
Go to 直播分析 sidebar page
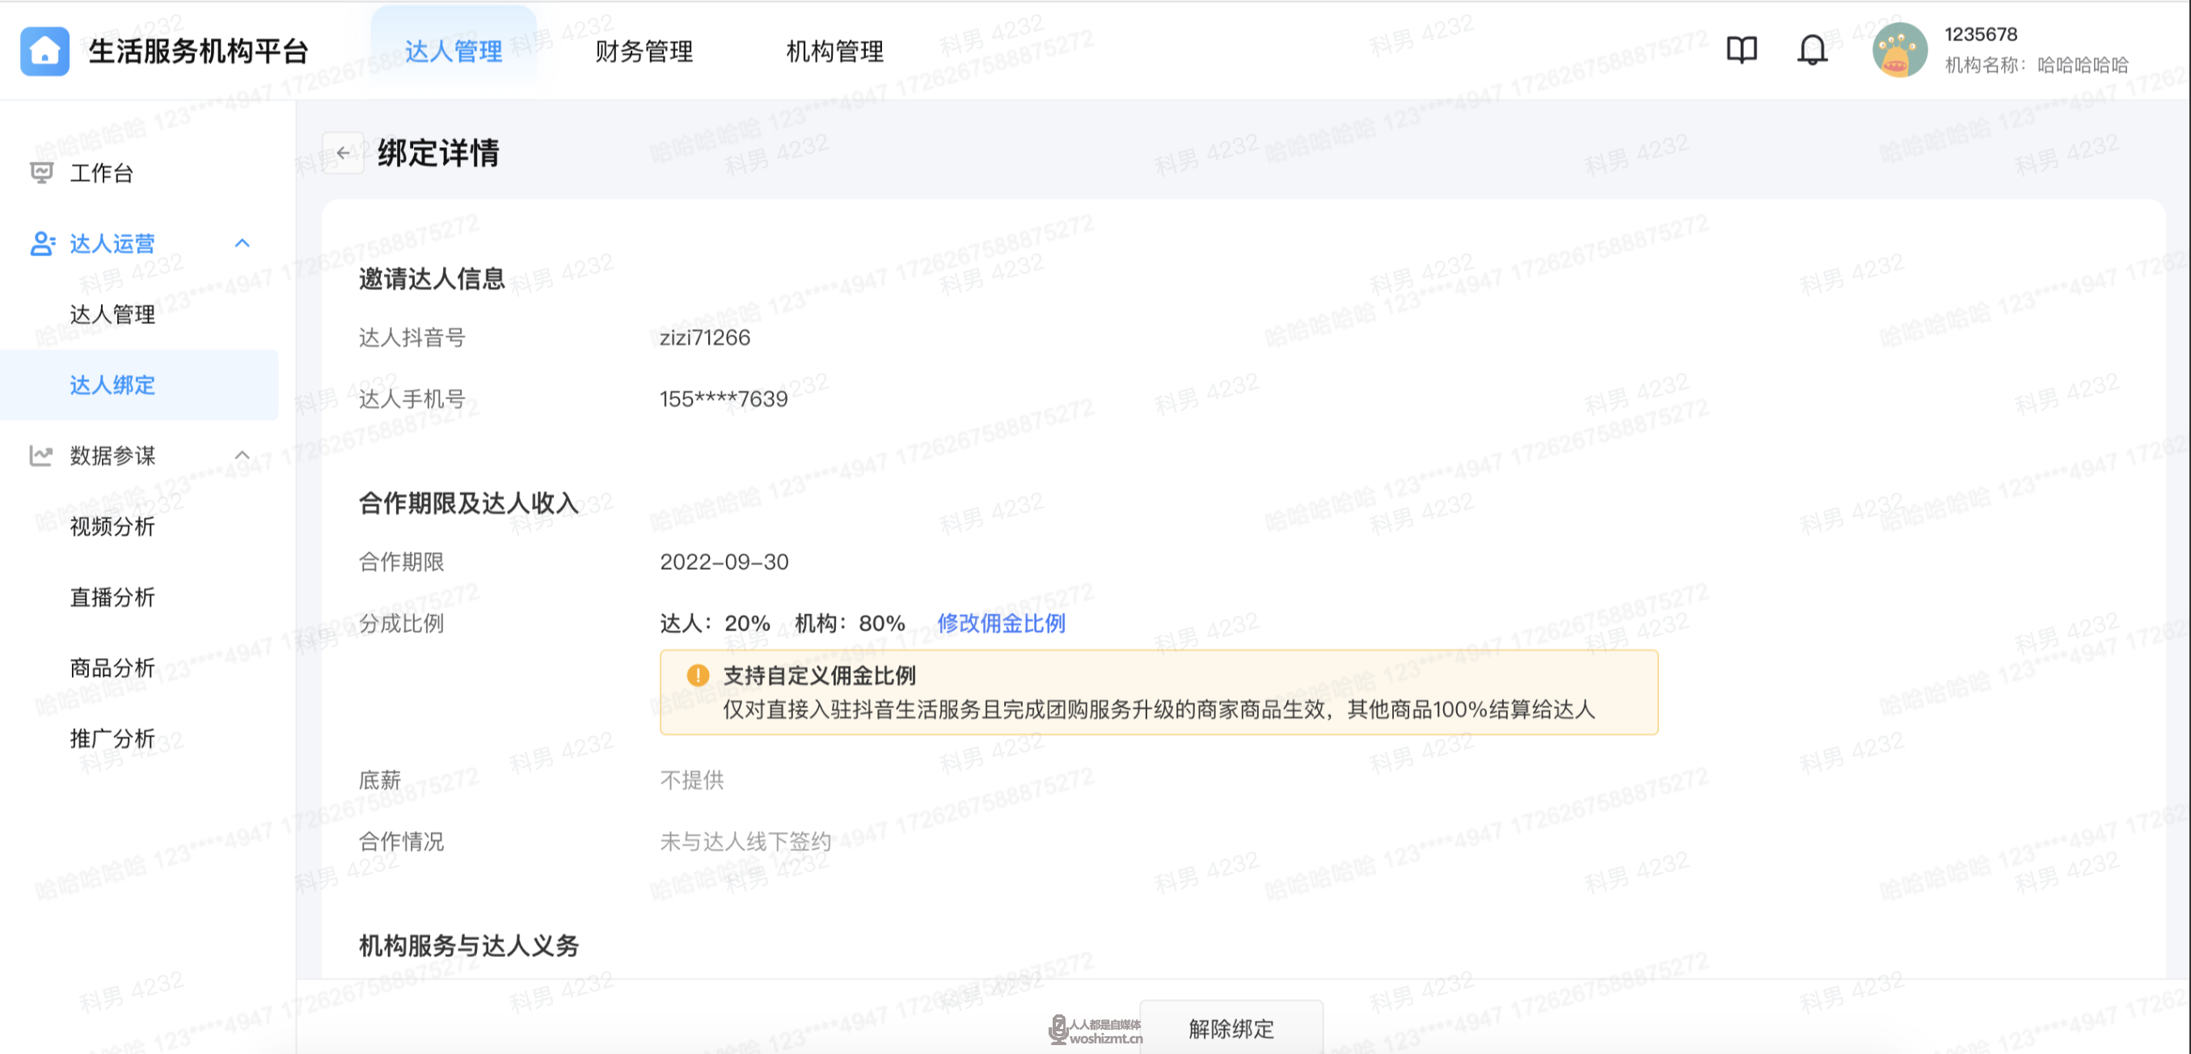point(112,597)
